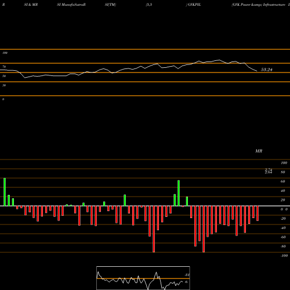The width and height of the screenshot is (290, 290).
Task: Click the 60 label on MR axis
Action: click(x=283, y=182)
